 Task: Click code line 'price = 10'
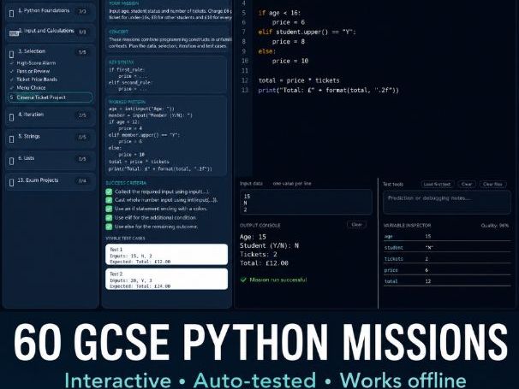pyautogui.click(x=290, y=62)
